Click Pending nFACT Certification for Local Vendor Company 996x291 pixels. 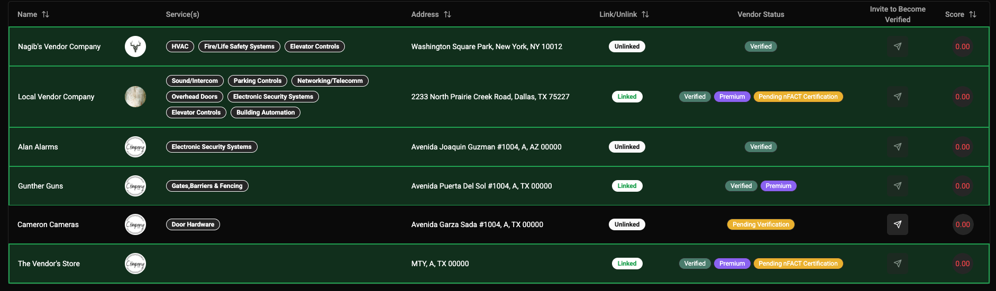tap(798, 97)
